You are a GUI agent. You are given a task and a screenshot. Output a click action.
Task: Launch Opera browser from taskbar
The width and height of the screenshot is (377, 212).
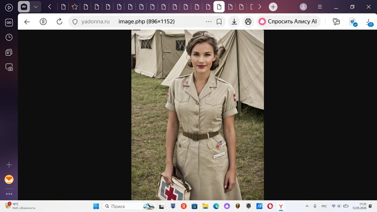[270, 206]
